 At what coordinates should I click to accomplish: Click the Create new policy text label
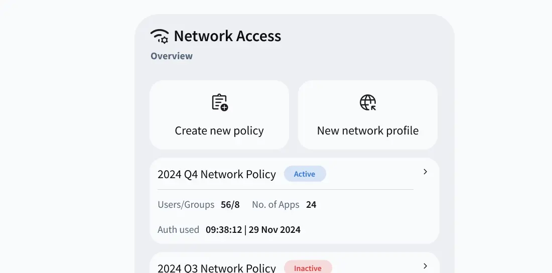(219, 130)
